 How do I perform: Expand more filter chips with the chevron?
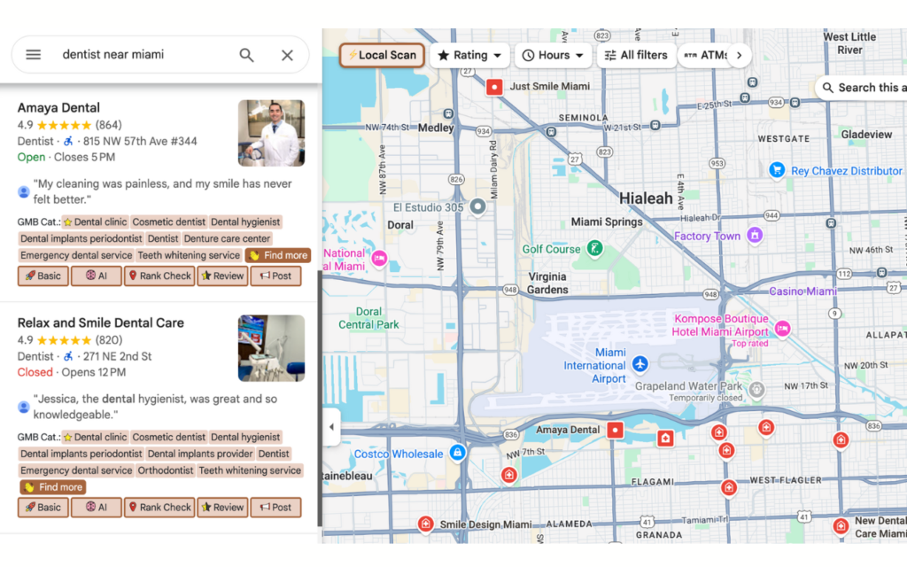[x=740, y=55]
